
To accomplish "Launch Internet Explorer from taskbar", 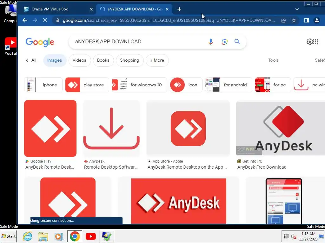I will (27, 236).
